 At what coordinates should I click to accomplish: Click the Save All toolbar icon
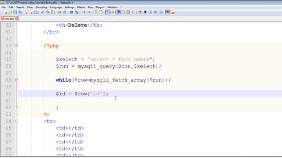pyautogui.click(x=20, y=12)
